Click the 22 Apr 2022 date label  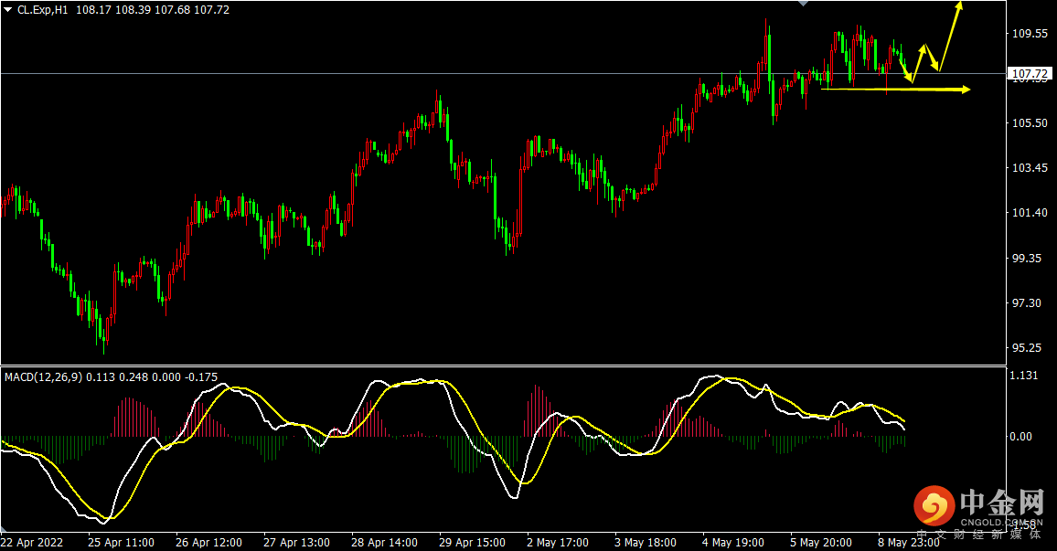click(33, 542)
